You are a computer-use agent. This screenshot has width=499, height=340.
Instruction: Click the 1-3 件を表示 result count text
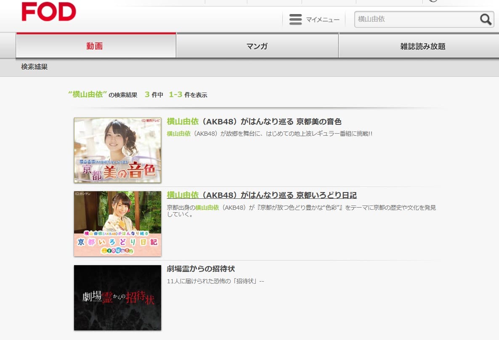tap(188, 95)
